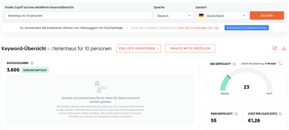The height and width of the screenshot is (130, 289).
Task: Click the paid difficulty value 55
Action: tap(214, 120)
